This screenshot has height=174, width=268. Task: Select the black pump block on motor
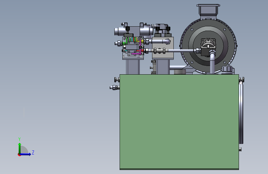206,52
